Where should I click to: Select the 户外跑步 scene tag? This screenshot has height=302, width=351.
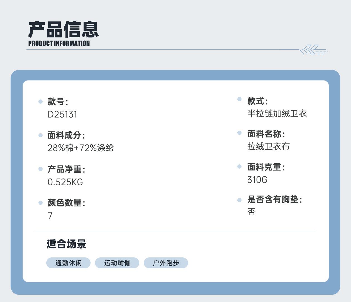coord(166,263)
